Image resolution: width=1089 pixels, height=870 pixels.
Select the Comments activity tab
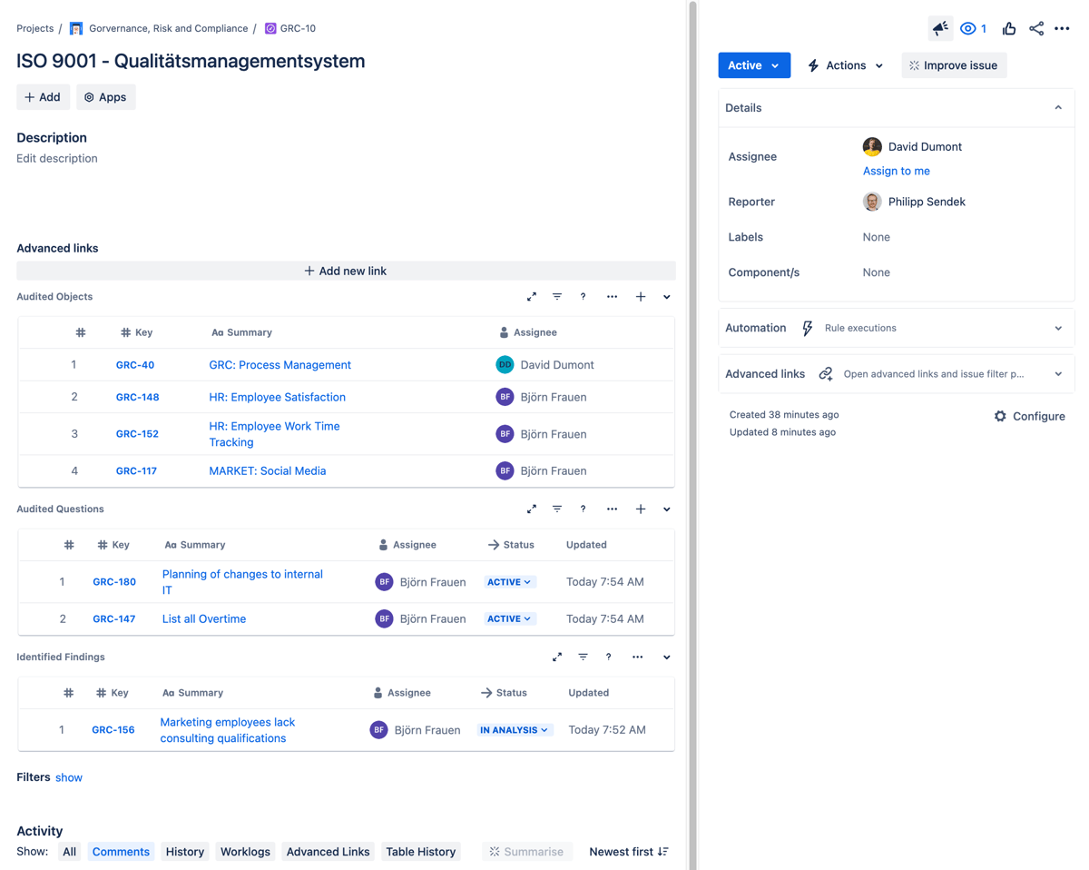click(x=121, y=852)
